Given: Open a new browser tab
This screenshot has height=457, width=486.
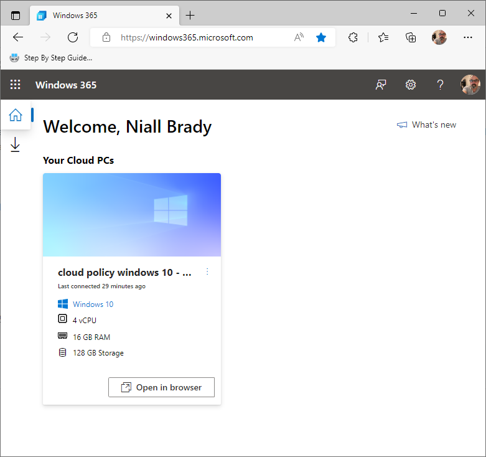Looking at the screenshot, I should tap(190, 15).
